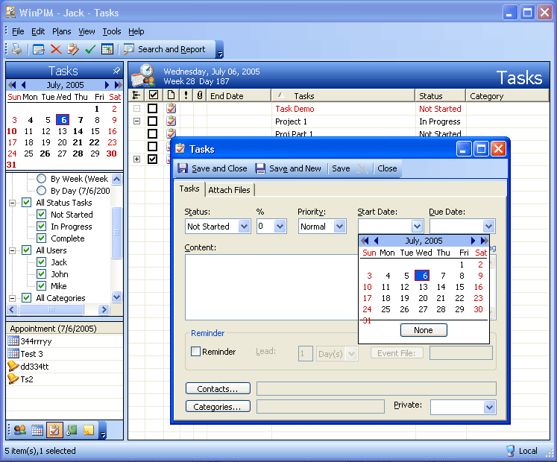The height and width of the screenshot is (462, 557).
Task: Switch to the Attach Files tab
Action: [229, 190]
